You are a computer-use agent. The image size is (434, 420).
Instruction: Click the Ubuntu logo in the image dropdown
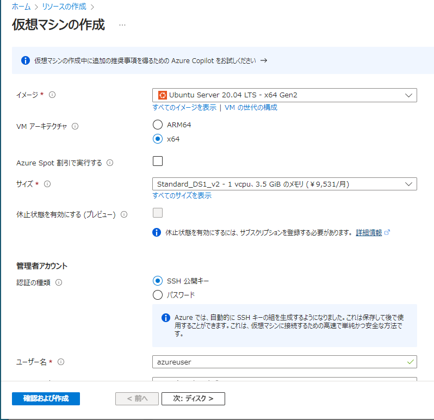coord(163,95)
